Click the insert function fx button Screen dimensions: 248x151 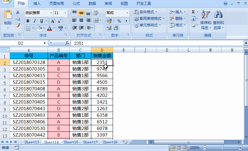tap(67, 43)
